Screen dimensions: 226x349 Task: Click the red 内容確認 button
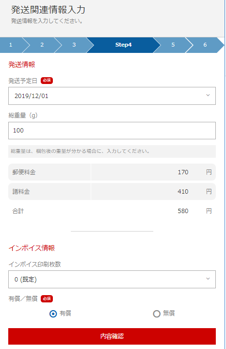pos(112,336)
